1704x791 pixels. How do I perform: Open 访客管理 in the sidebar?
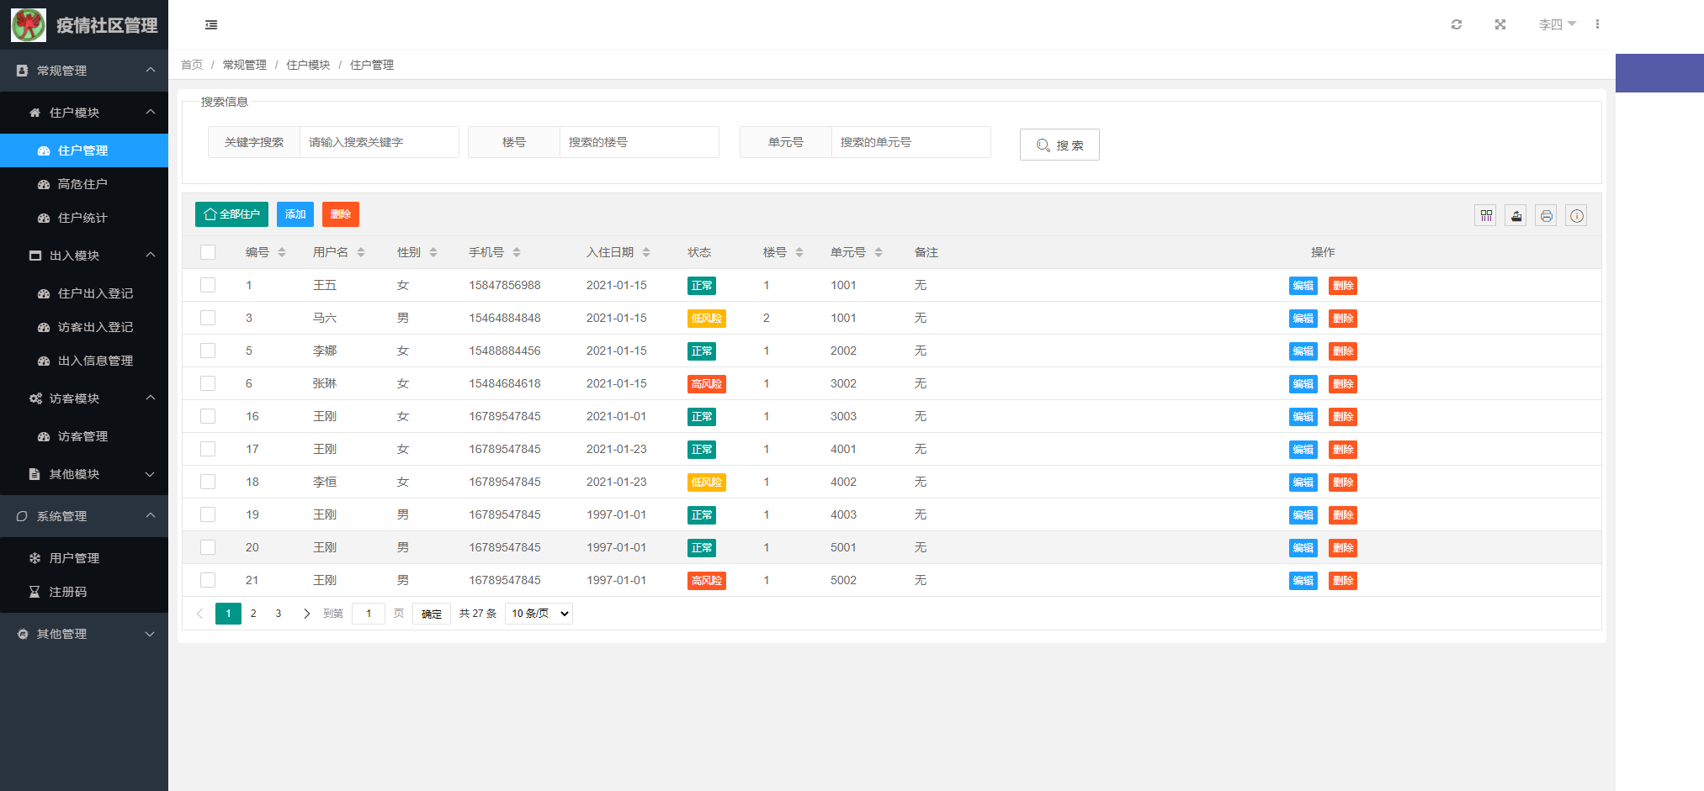(x=84, y=436)
